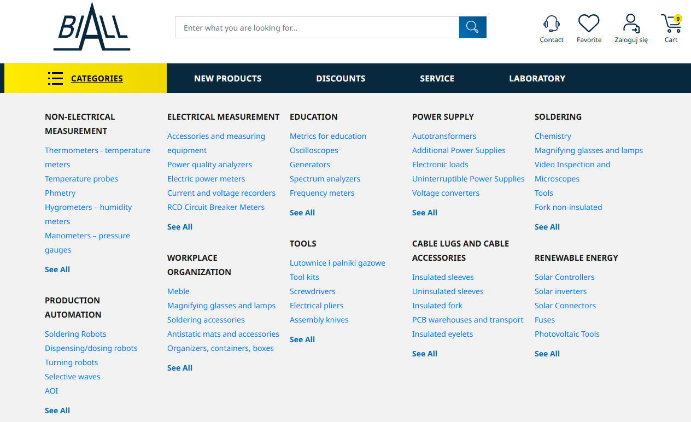This screenshot has height=422, width=691.
Task: Click the SOLDERING category heading
Action: tap(558, 116)
